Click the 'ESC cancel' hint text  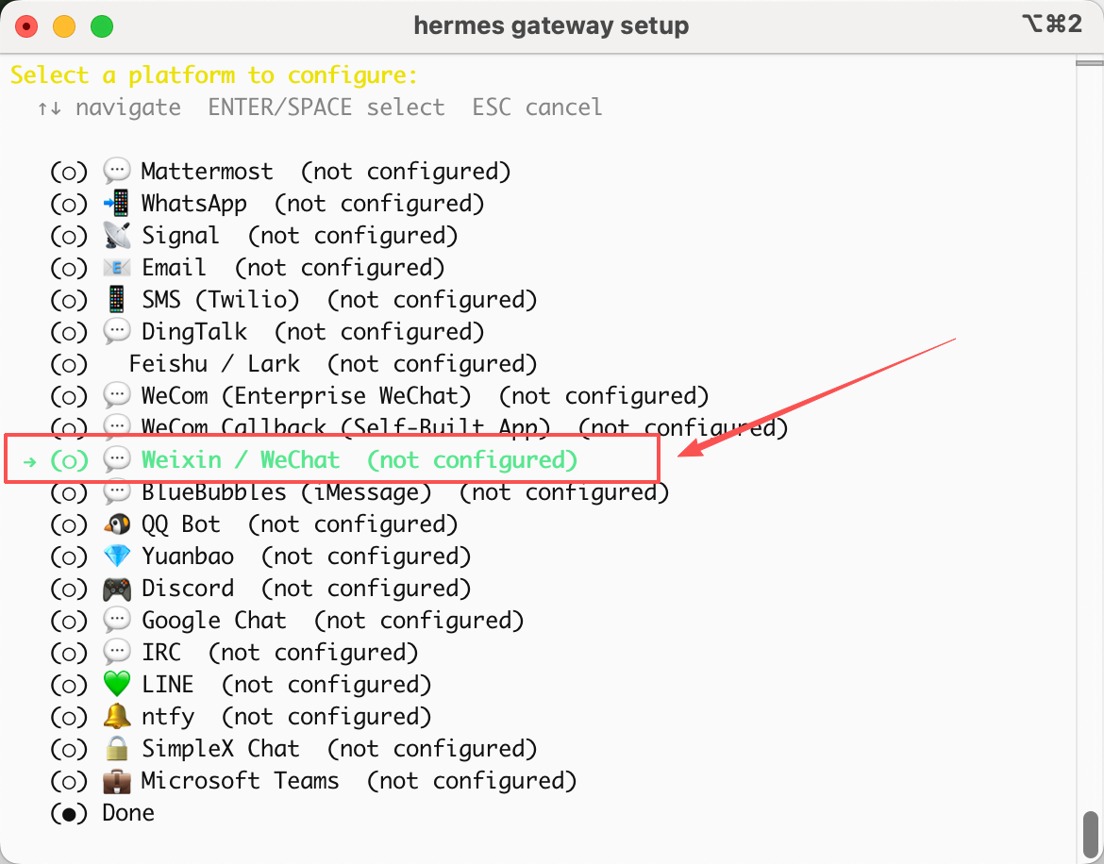(x=537, y=107)
